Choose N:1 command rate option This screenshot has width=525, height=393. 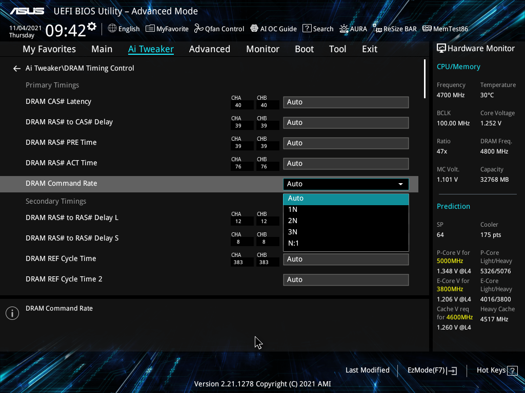tap(346, 243)
